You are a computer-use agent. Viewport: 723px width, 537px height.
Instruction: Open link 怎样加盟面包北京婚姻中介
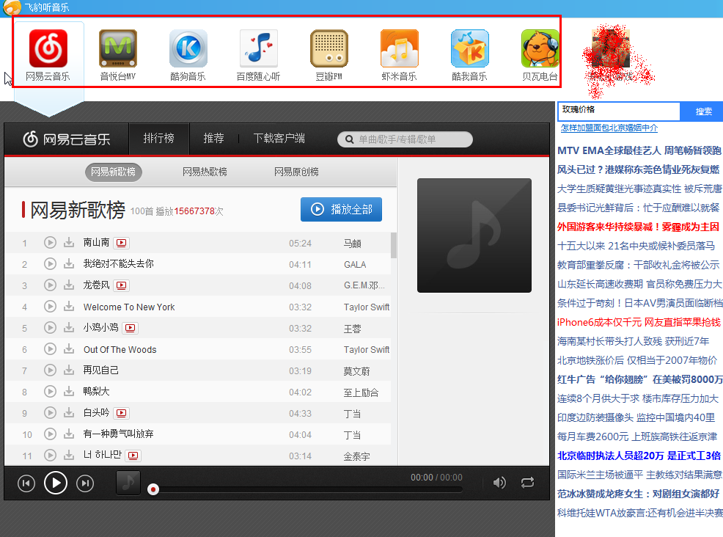click(609, 128)
